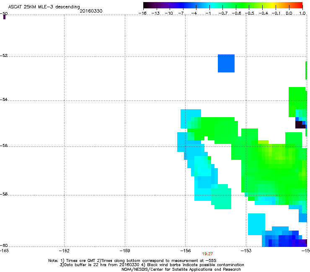The height and width of the screenshot is (272, 310).
Task: Click the -58 latitude axis label
Action: click(4, 194)
